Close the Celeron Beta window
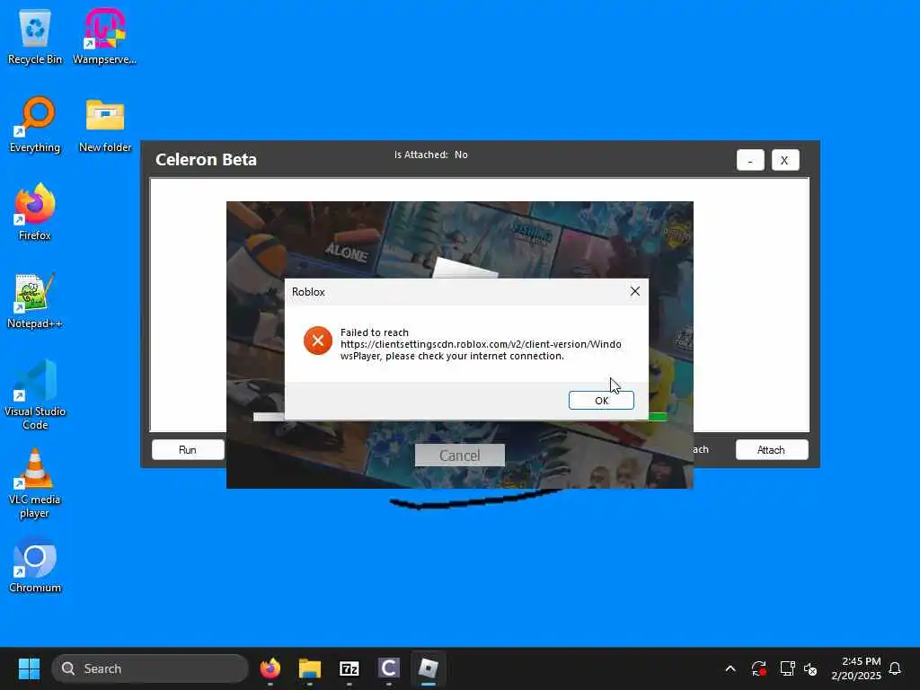The image size is (920, 690). (x=785, y=160)
